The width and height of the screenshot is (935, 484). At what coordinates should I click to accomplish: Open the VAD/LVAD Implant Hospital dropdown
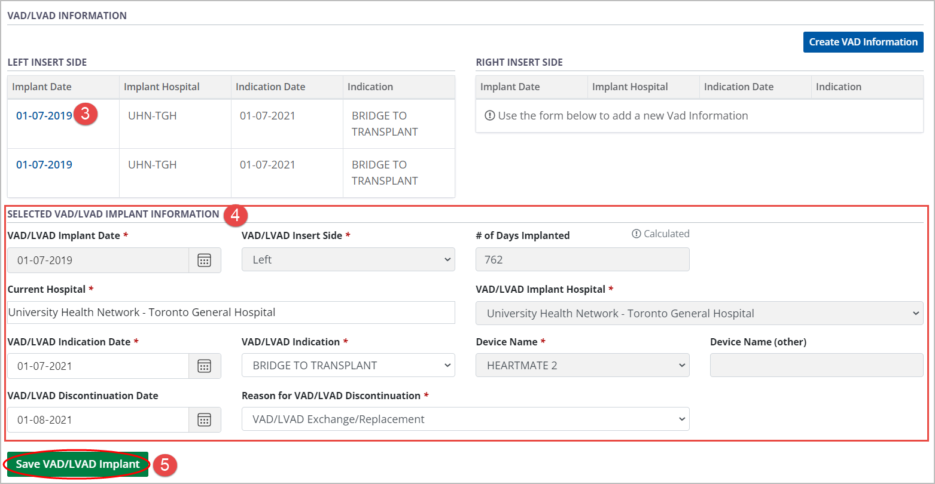pos(699,314)
